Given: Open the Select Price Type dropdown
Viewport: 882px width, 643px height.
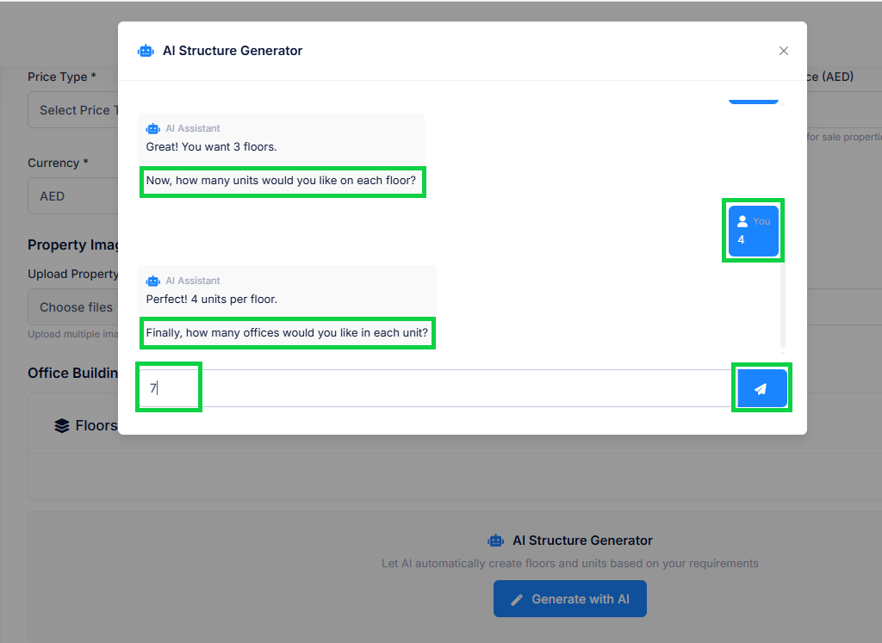Looking at the screenshot, I should pos(74,110).
